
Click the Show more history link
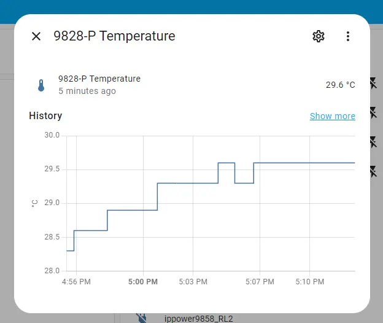tap(332, 116)
